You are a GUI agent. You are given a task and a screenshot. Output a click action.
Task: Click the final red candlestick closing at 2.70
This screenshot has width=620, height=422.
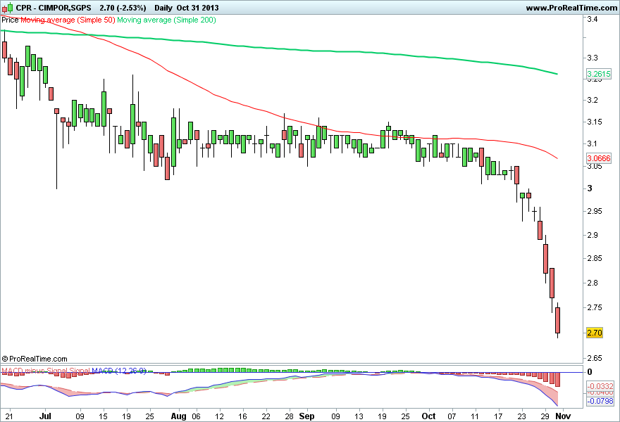point(557,320)
